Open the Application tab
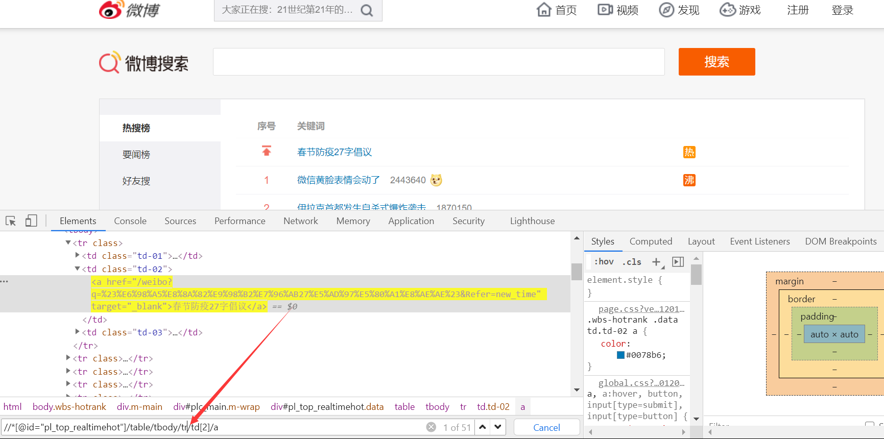The image size is (884, 439). (411, 221)
